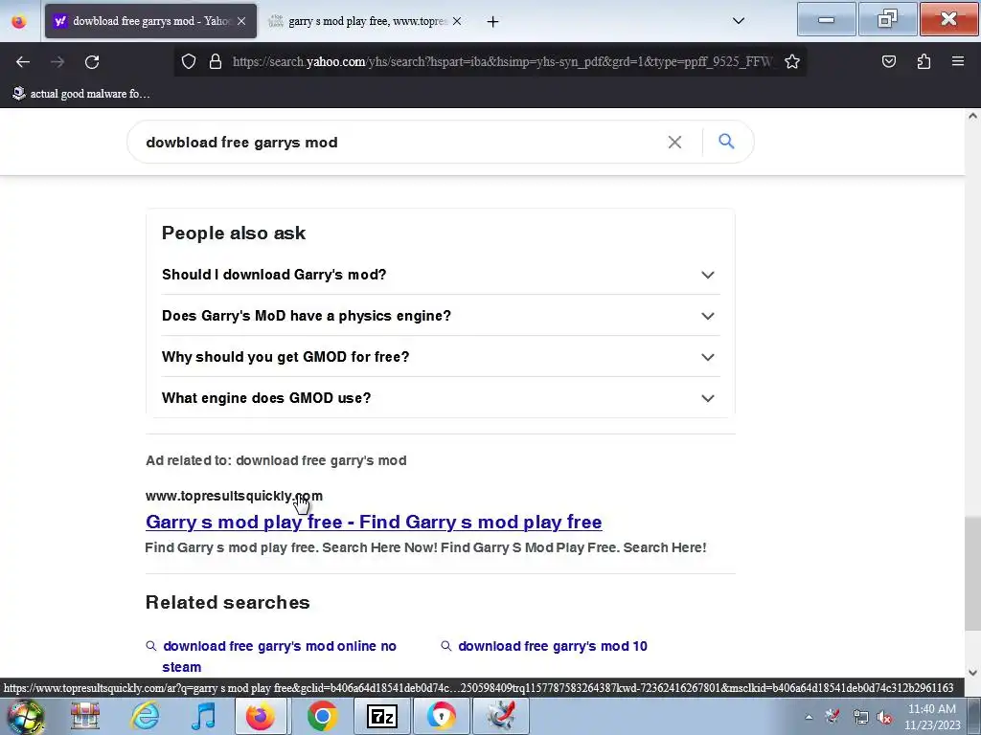Open the taskbar clock and date

[x=931, y=717]
